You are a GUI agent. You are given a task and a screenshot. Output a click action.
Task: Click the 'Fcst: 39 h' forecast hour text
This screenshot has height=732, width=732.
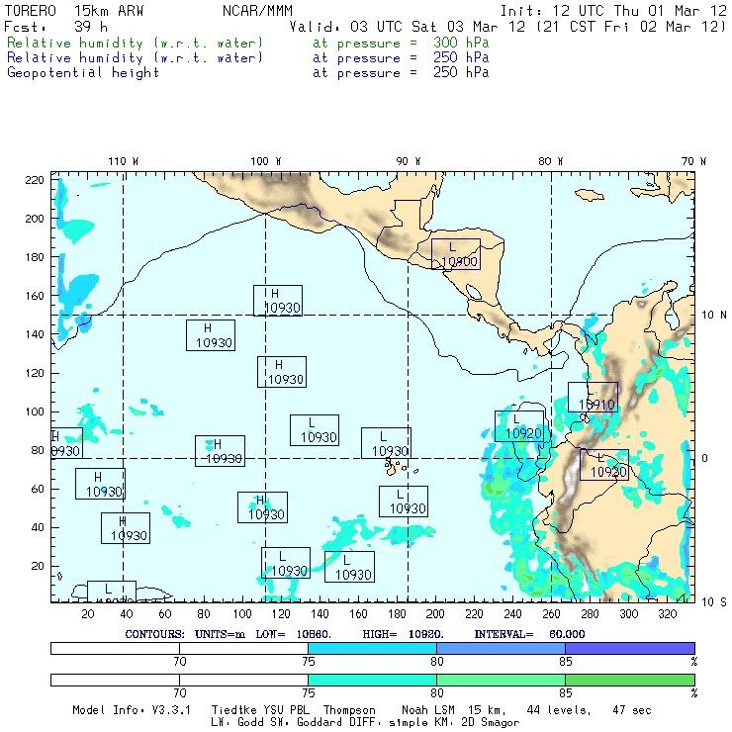point(55,27)
